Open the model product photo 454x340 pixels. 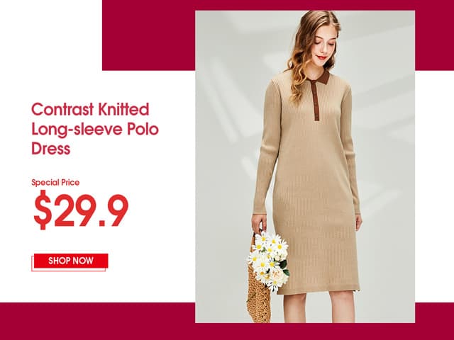point(305,166)
